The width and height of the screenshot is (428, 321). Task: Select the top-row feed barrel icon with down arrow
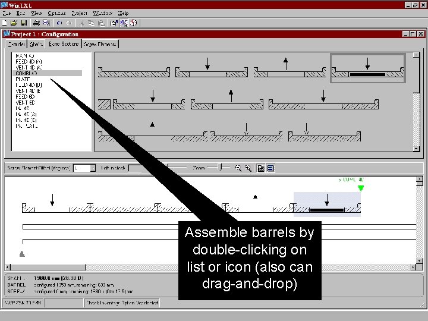[x=212, y=68]
